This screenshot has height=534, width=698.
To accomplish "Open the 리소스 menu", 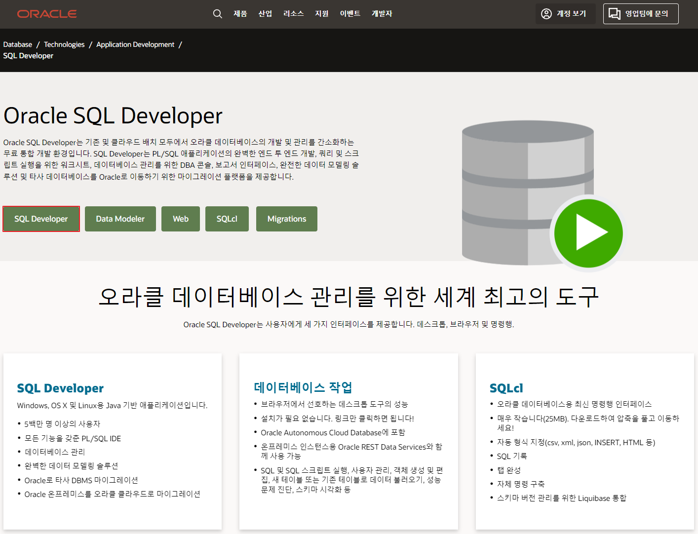I will click(x=293, y=14).
